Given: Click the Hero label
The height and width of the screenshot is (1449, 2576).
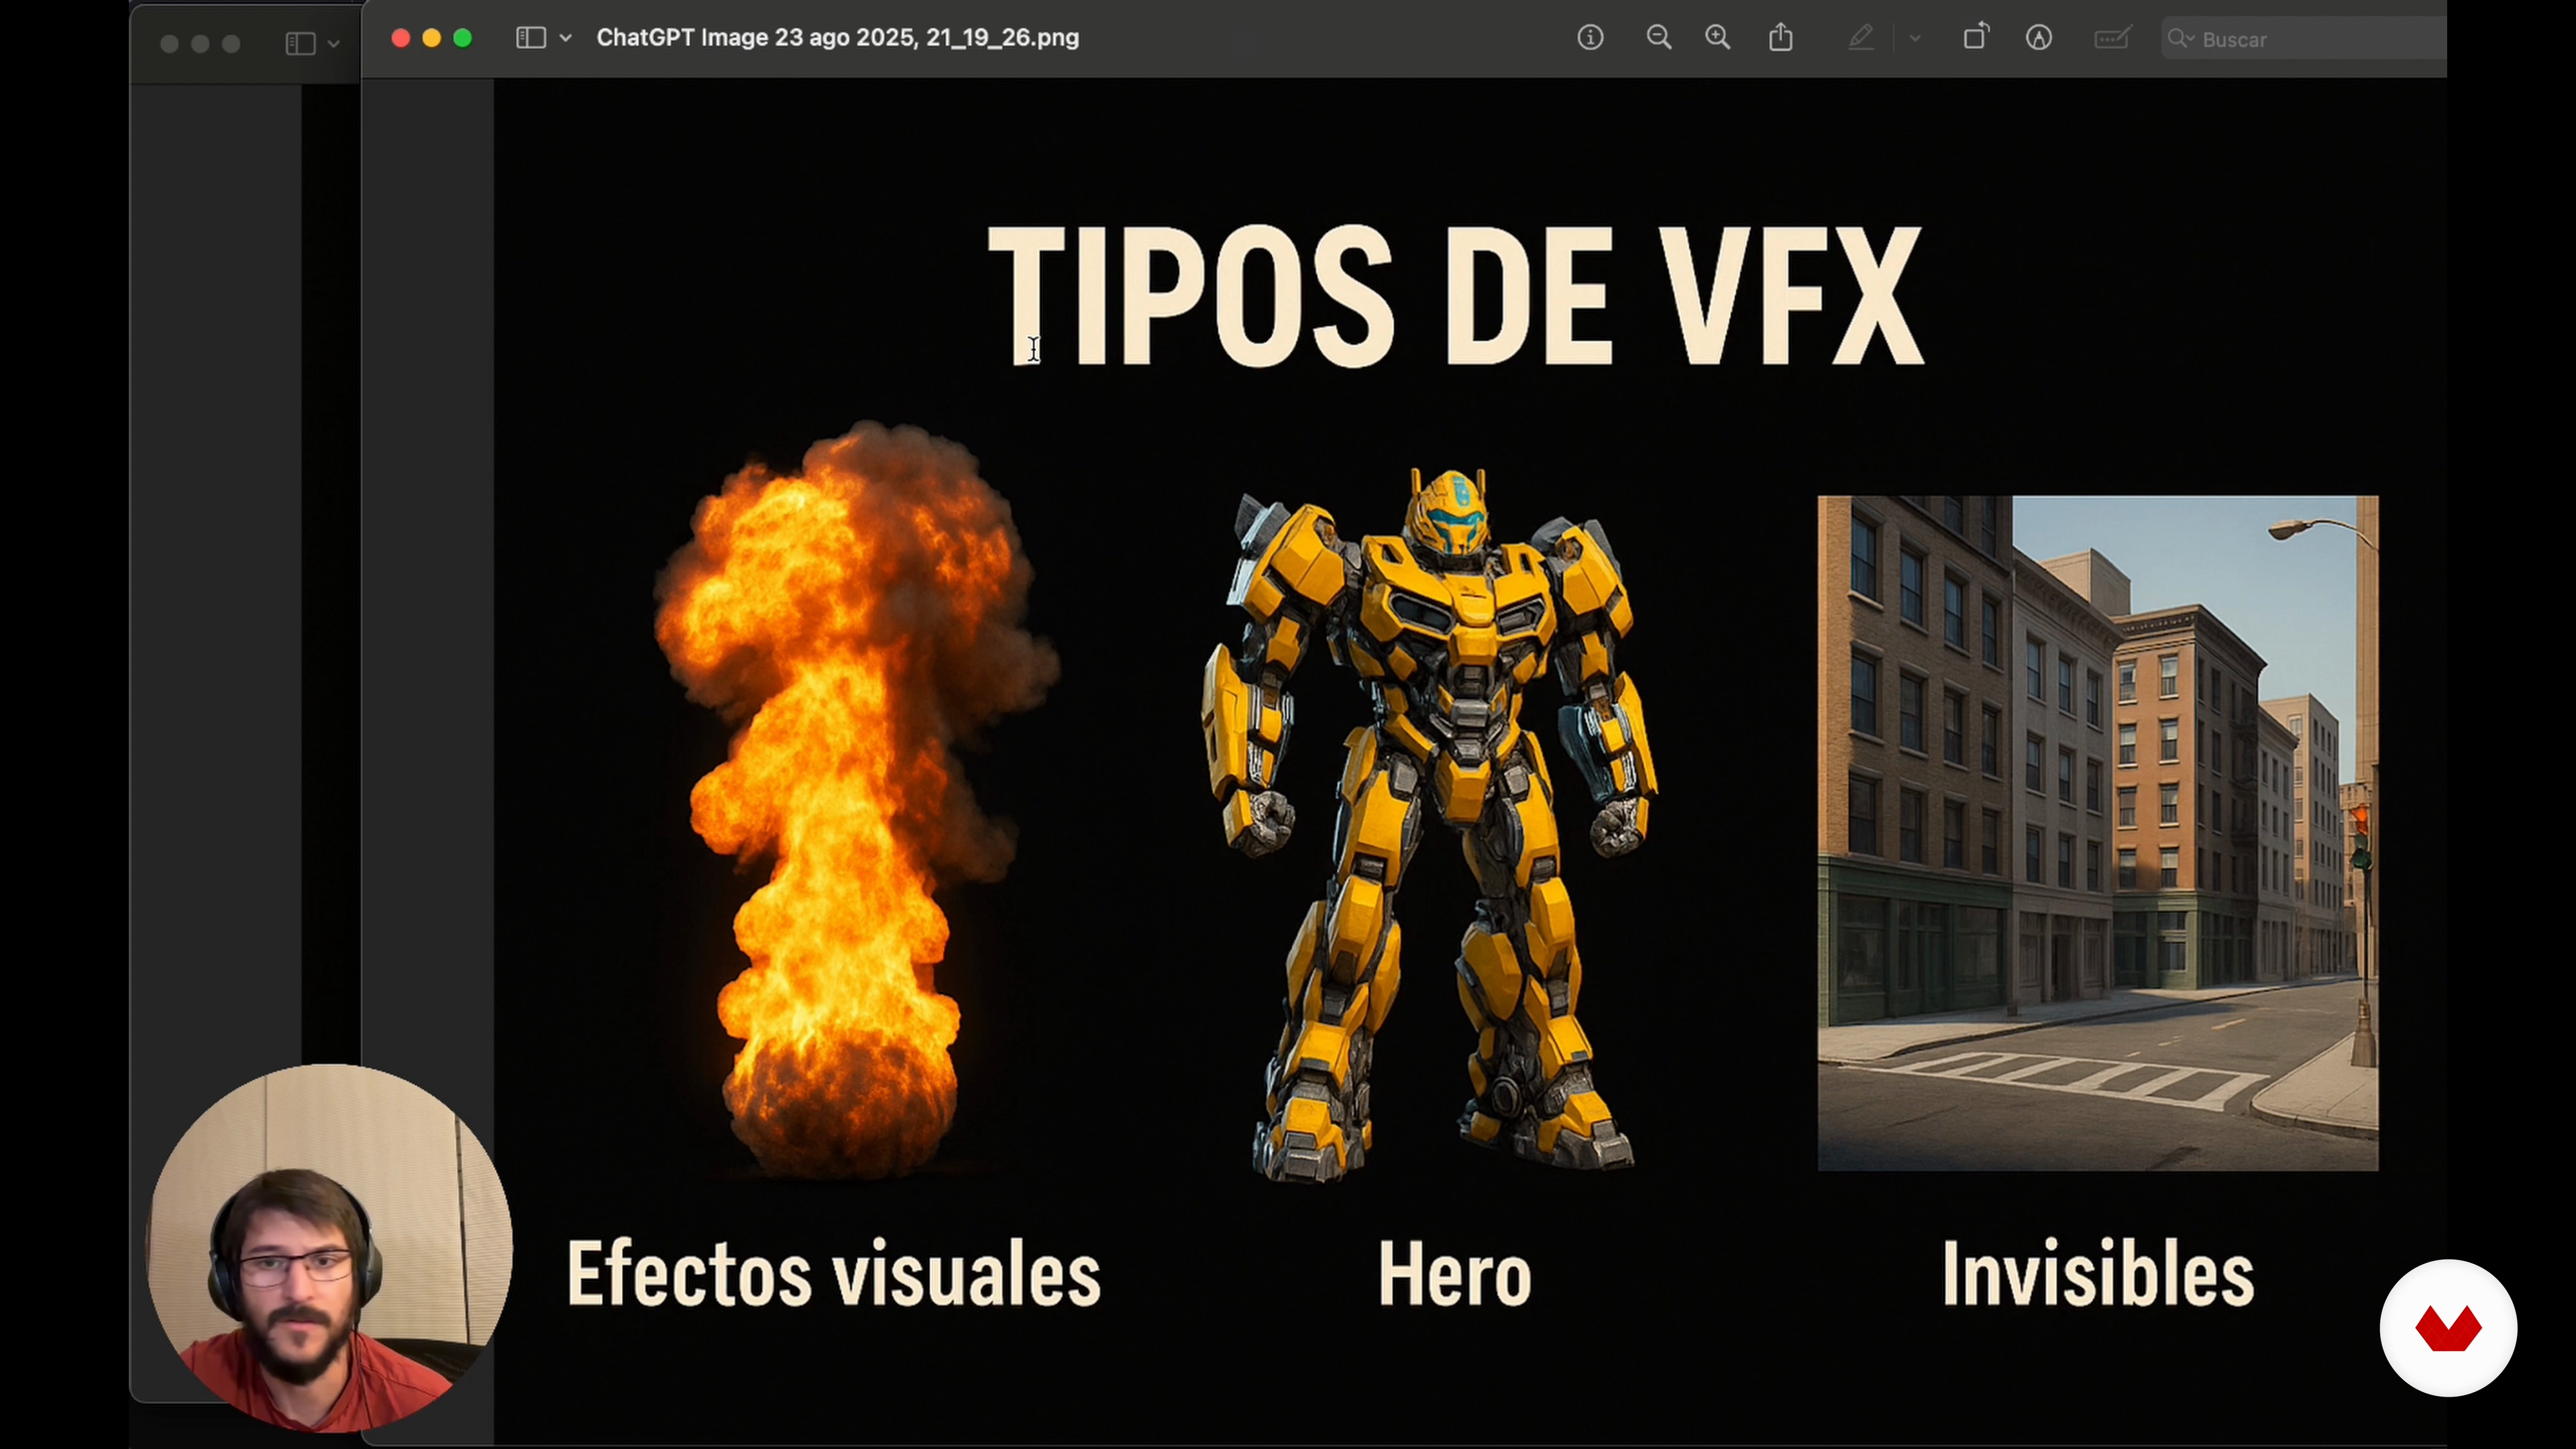Looking at the screenshot, I should point(1455,1274).
